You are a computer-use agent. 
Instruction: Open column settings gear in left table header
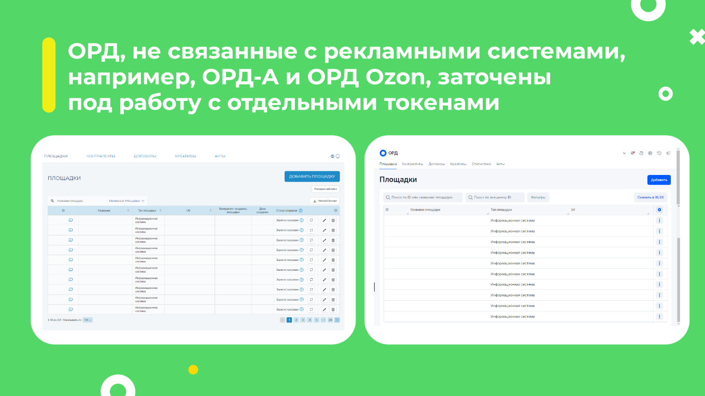pyautogui.click(x=335, y=210)
